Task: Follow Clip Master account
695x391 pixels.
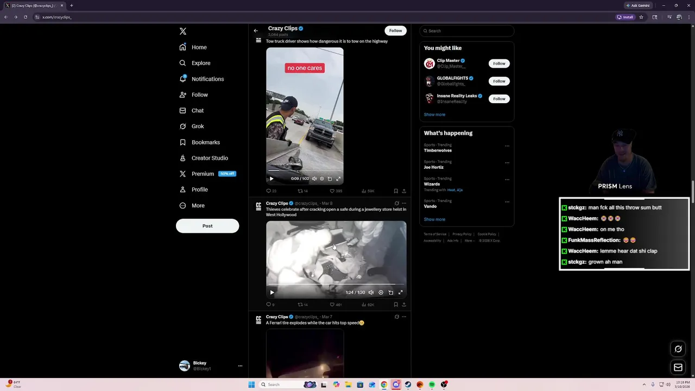Action: click(x=499, y=64)
